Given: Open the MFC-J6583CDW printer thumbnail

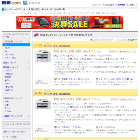Looking at the screenshot, I should (x=43, y=104).
